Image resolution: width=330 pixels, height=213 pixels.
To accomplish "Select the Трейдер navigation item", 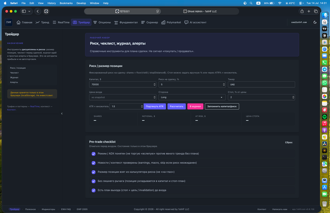I will pyautogui.click(x=81, y=22).
